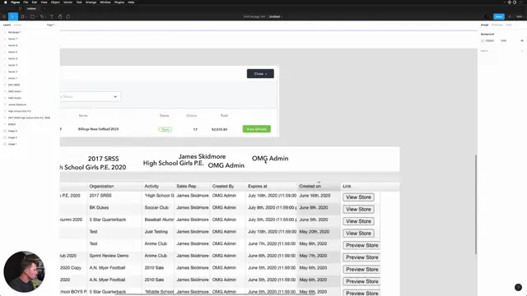527x296 pixels.
Task: Click the green View Details button
Action: (256, 129)
